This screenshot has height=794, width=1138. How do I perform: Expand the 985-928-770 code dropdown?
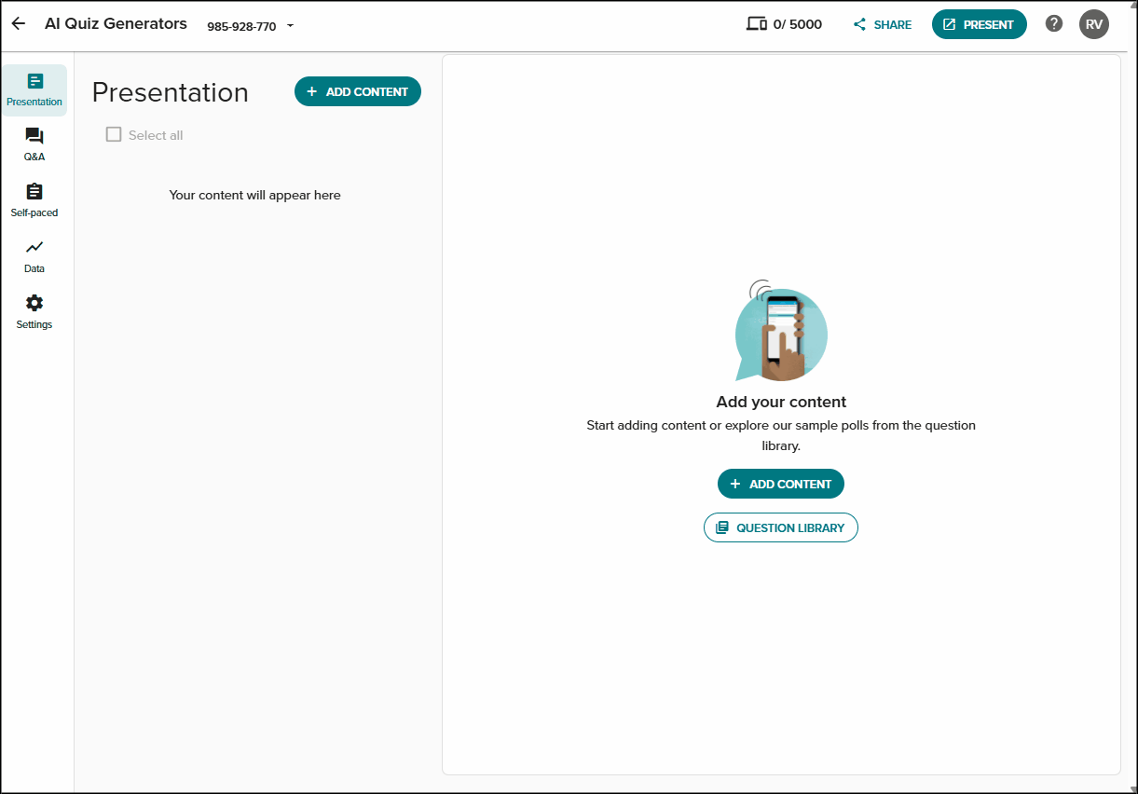[x=251, y=26]
